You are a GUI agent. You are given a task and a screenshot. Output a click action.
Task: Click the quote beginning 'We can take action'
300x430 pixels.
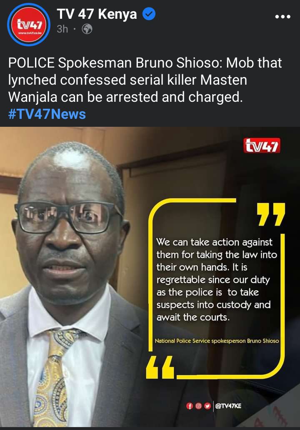point(216,279)
